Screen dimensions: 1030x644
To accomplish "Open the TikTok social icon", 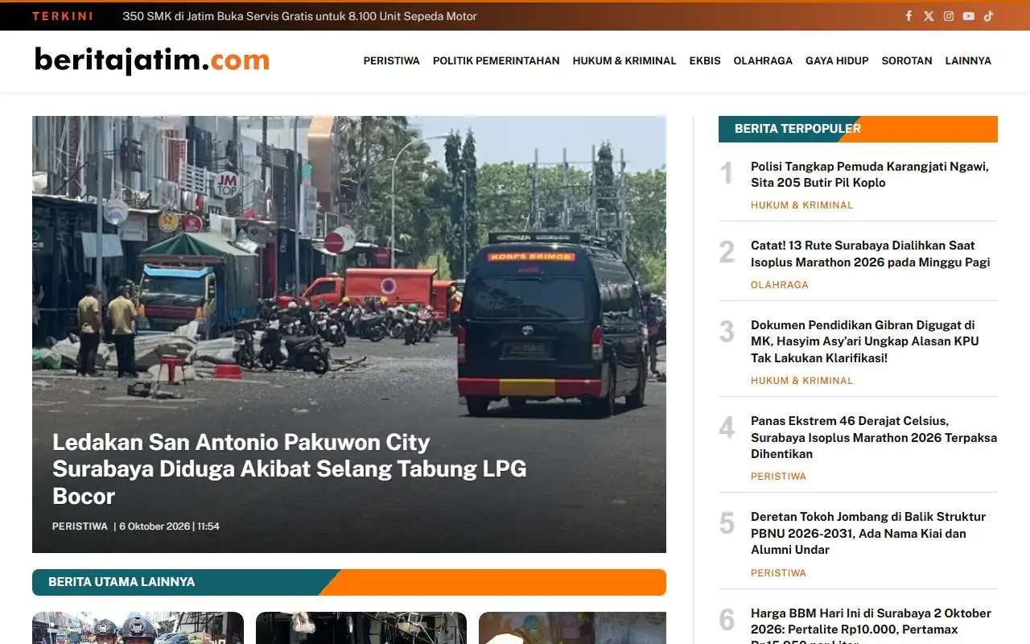I will [989, 16].
